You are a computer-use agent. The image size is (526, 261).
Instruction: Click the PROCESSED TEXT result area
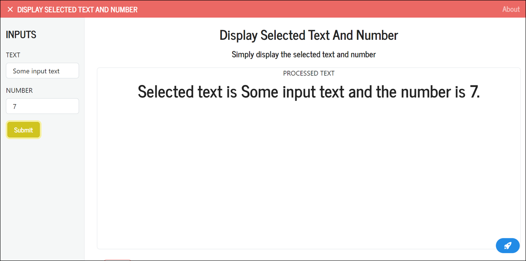tap(309, 73)
